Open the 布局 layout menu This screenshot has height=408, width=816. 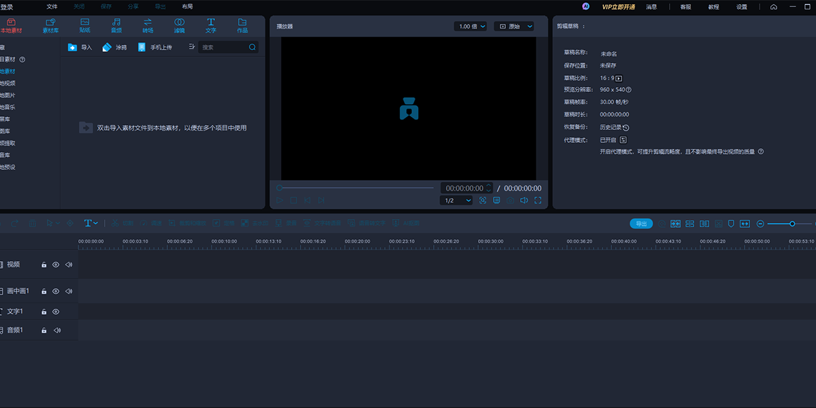[187, 7]
